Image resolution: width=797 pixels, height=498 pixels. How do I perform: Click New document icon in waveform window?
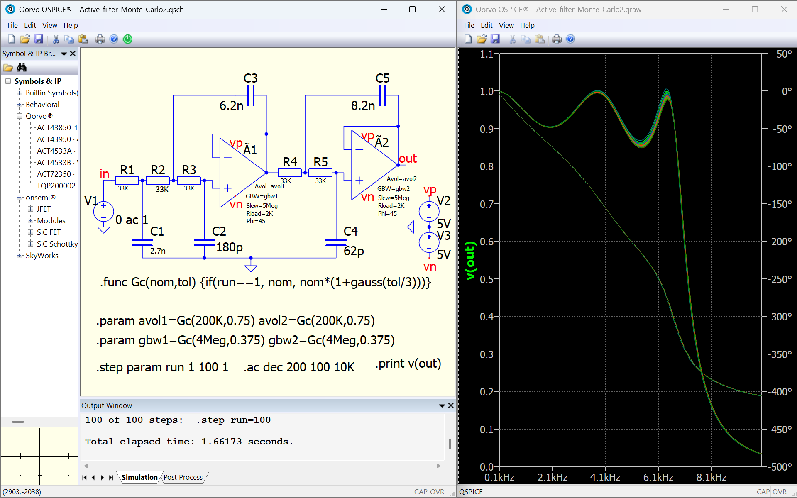468,39
